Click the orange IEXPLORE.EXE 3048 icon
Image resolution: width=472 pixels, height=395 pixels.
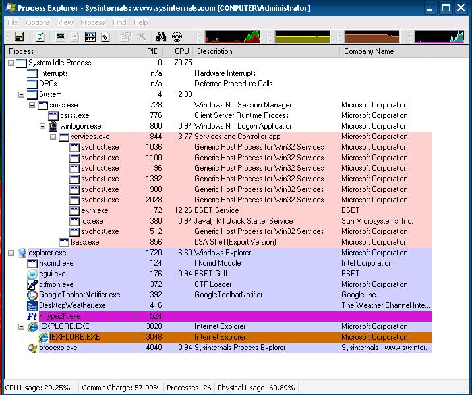click(x=43, y=337)
